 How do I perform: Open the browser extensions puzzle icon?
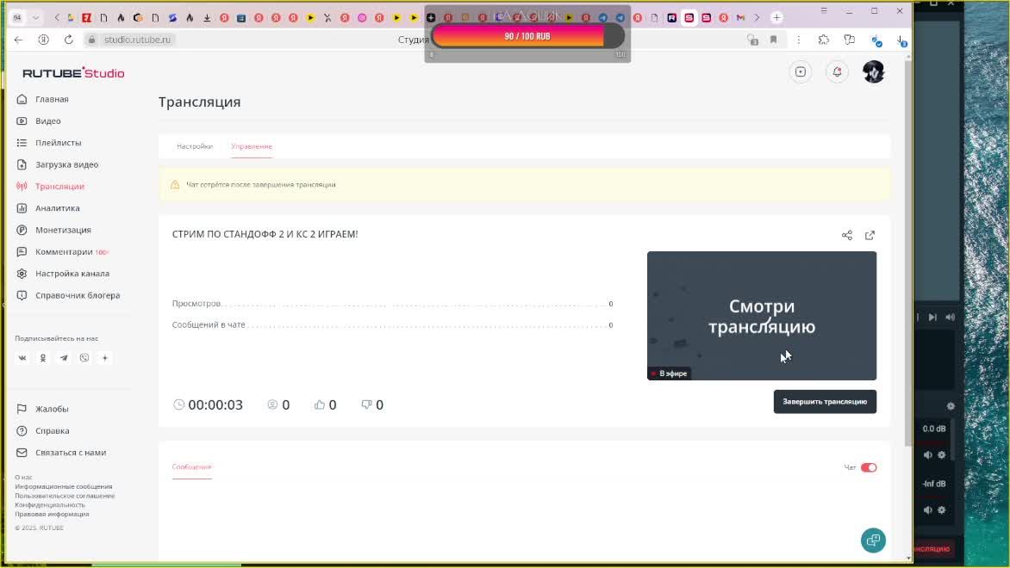pyautogui.click(x=823, y=40)
